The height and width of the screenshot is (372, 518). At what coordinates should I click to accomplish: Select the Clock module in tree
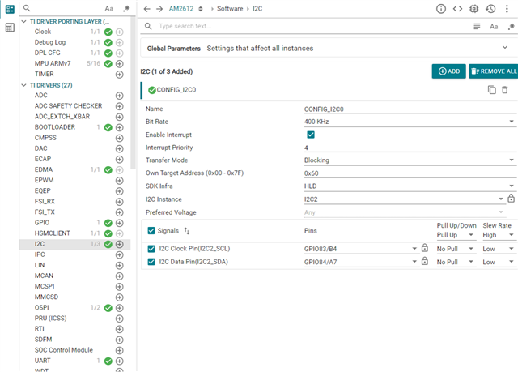click(43, 32)
